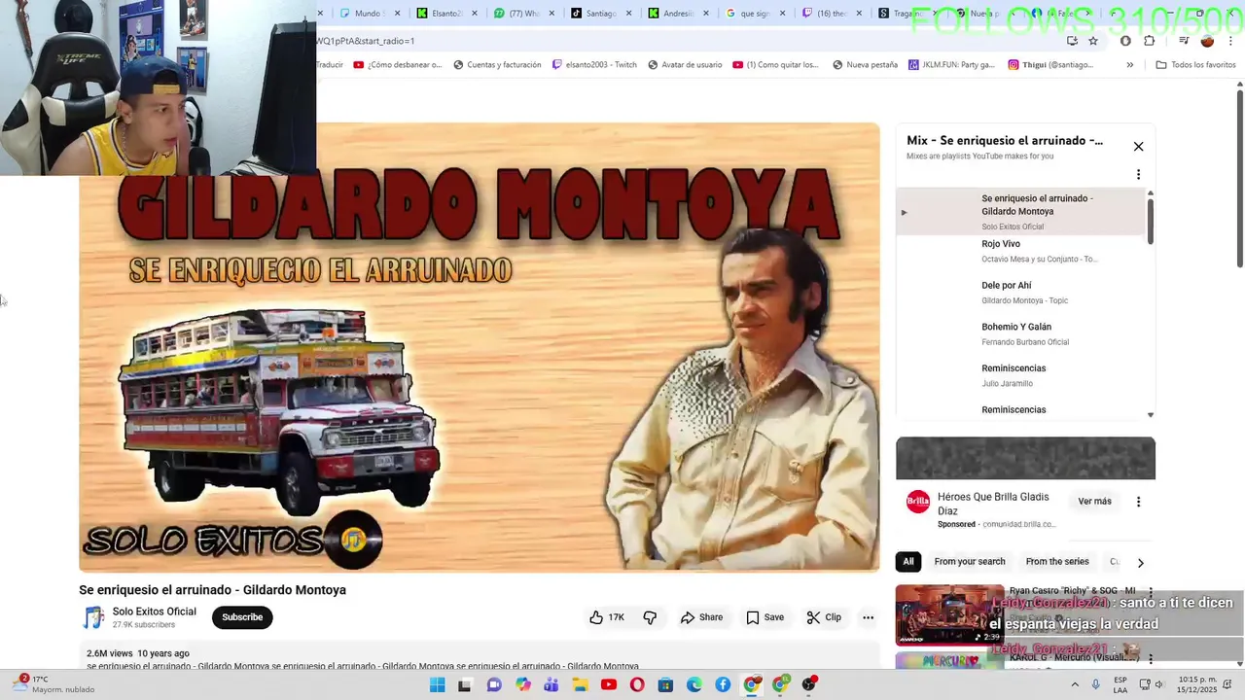Viewport: 1245px width, 700px height.
Task: Open the Thigui Instagram bookmark
Action: pyautogui.click(x=1050, y=65)
